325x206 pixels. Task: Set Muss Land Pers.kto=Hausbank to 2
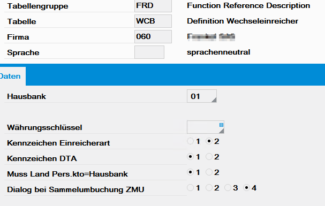209,172
